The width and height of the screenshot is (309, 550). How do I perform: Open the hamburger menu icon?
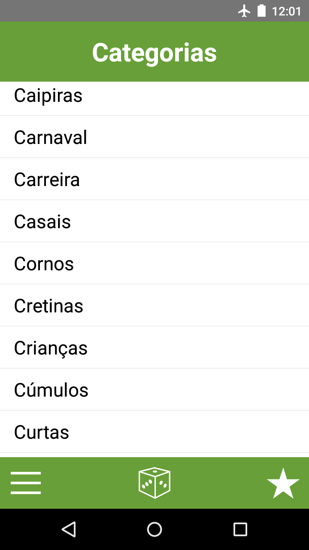click(26, 483)
